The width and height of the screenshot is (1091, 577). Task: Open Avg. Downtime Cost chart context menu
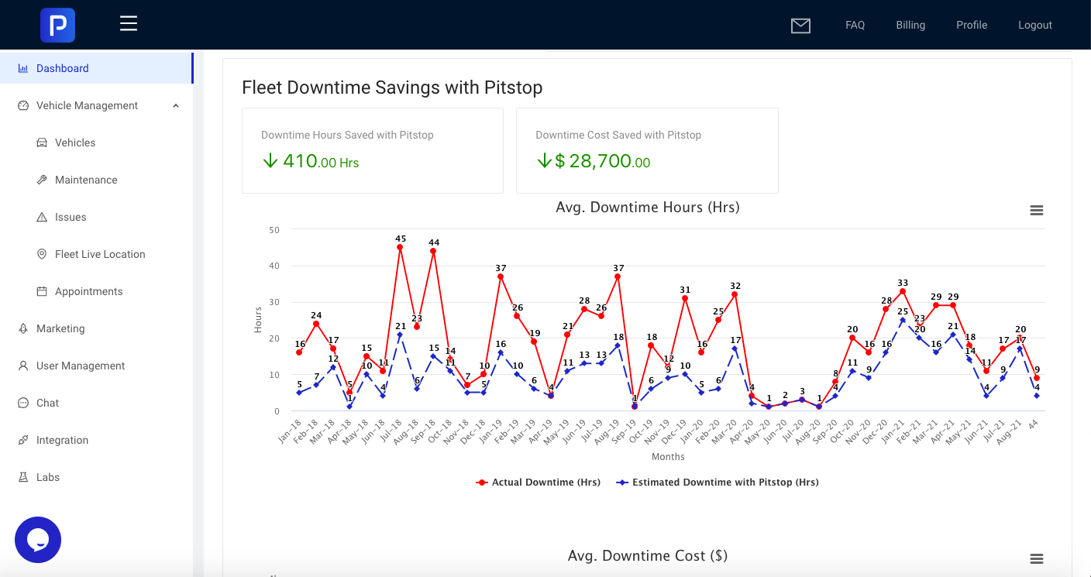pyautogui.click(x=1036, y=558)
